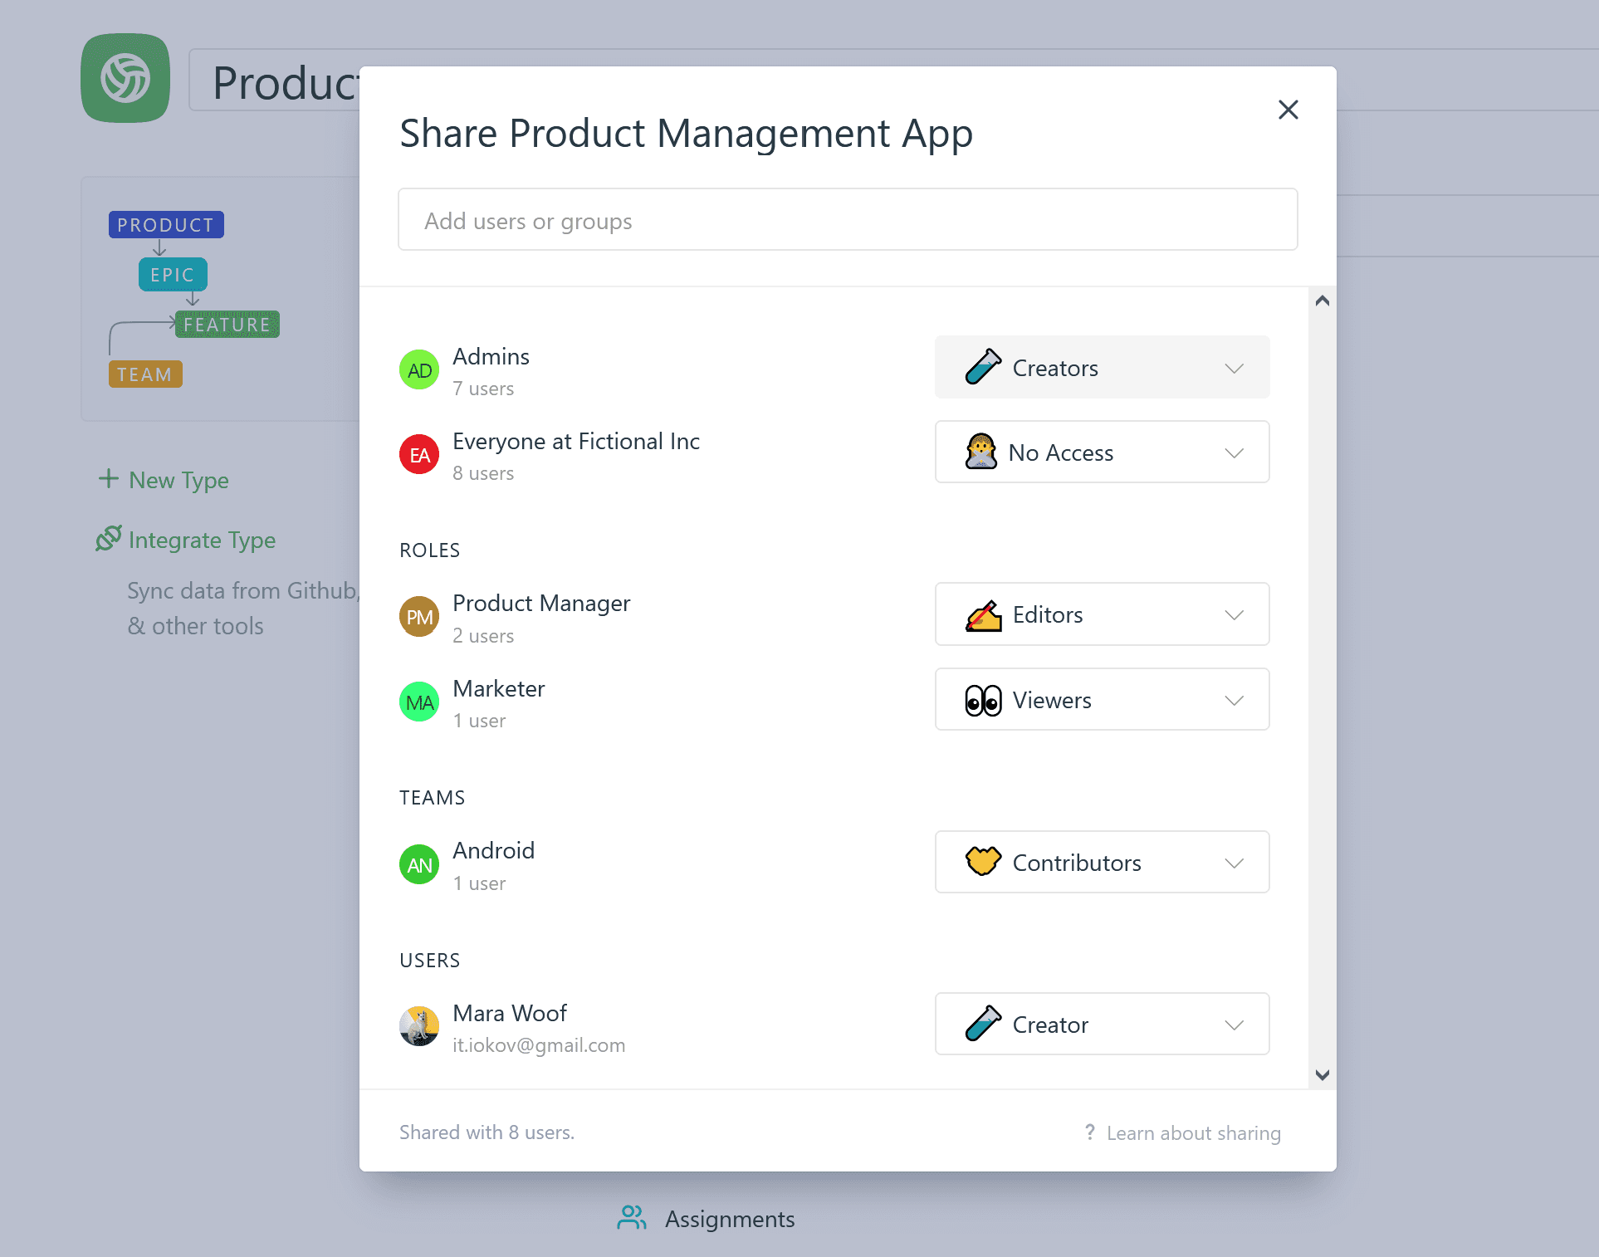Change No Access level for Everyone at Fictional Inc
The image size is (1599, 1257).
point(1102,452)
